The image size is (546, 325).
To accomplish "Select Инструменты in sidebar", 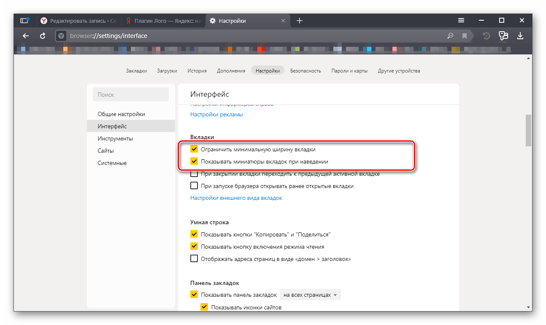I will (131, 138).
